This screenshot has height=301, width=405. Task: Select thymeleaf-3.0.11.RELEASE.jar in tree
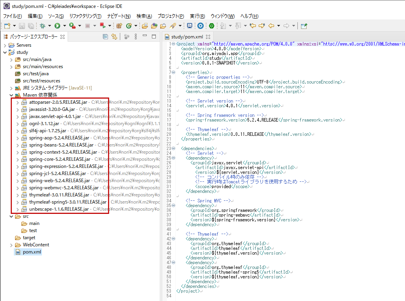(59, 195)
